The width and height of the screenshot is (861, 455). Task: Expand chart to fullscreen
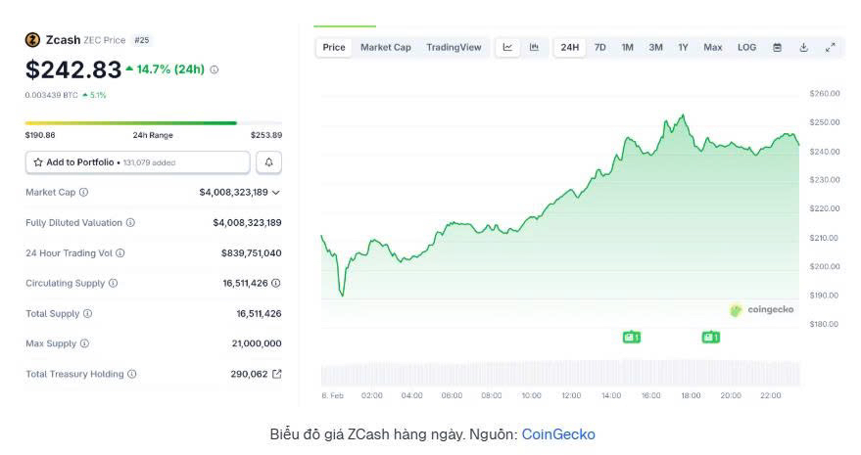coord(831,48)
